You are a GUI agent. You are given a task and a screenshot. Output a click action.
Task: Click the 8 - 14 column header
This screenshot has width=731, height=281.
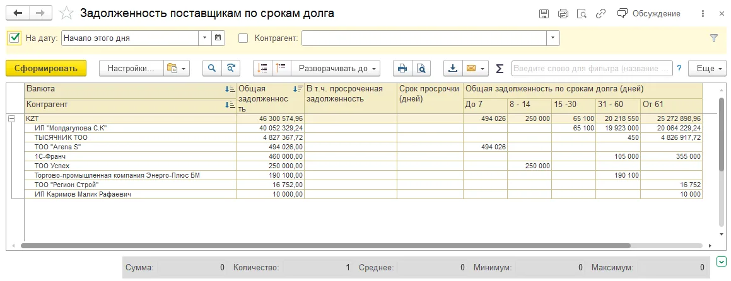(529, 105)
